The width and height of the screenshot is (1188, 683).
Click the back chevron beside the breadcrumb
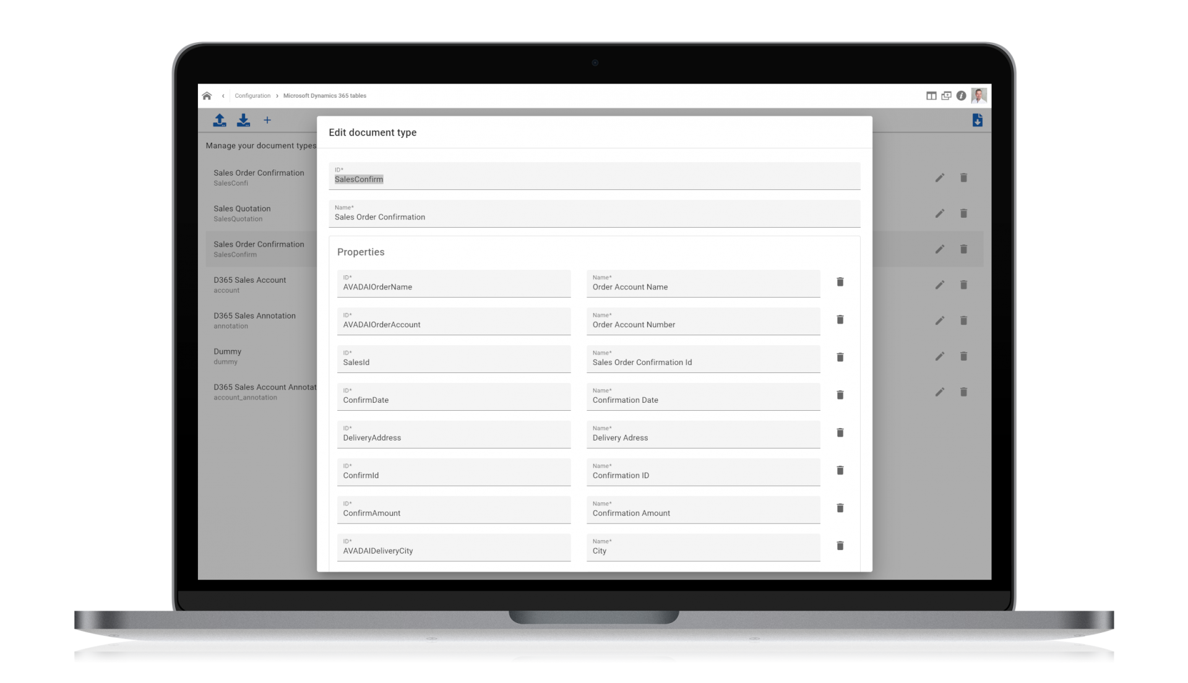coord(223,95)
